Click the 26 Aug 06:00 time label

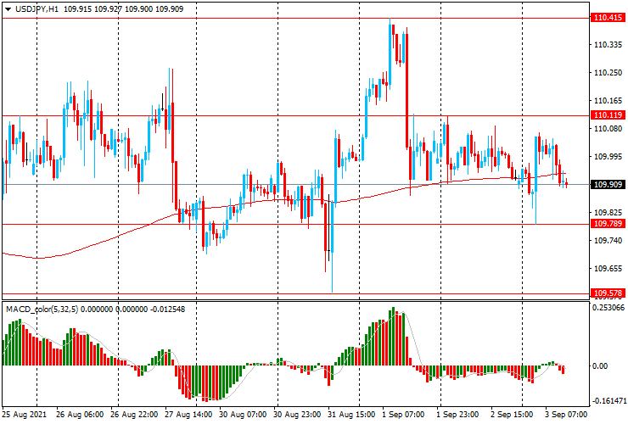coord(80,415)
